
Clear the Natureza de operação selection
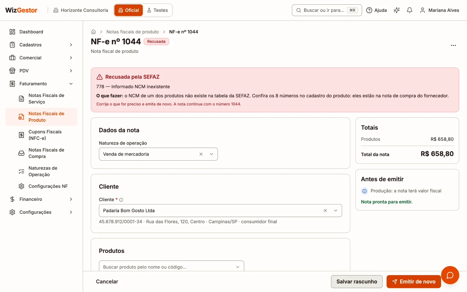pos(201,154)
